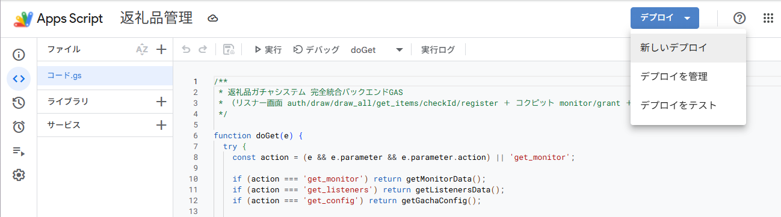The width and height of the screenshot is (781, 217).
Task: Open the Triggers alarm clock icon
Action: [19, 127]
